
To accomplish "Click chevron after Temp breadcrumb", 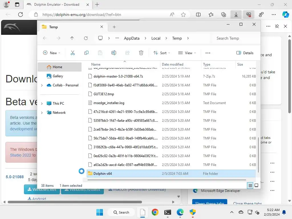I will pyautogui.click(x=188, y=38).
